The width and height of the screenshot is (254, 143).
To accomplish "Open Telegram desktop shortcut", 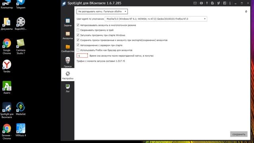I will pos(21,4).
